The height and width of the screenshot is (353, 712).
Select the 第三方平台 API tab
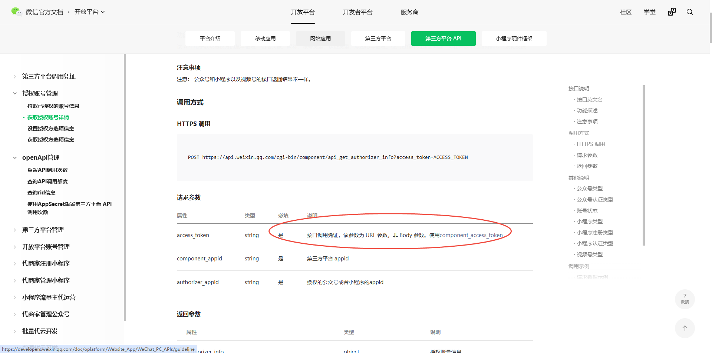click(x=444, y=39)
